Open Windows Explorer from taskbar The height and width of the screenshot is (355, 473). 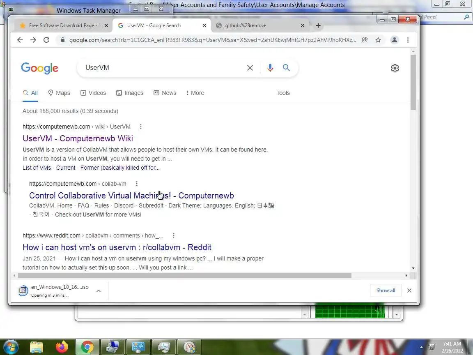pos(37,347)
